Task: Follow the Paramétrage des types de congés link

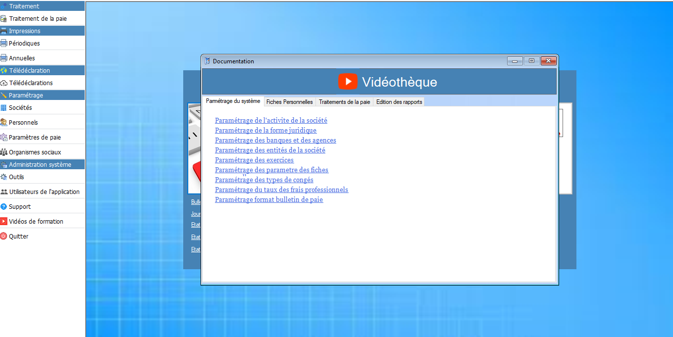Action: tap(264, 180)
